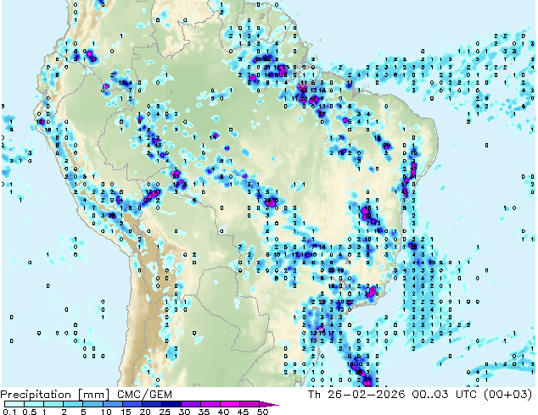
Task: Click the '50' legend scale label
Action: (263, 412)
